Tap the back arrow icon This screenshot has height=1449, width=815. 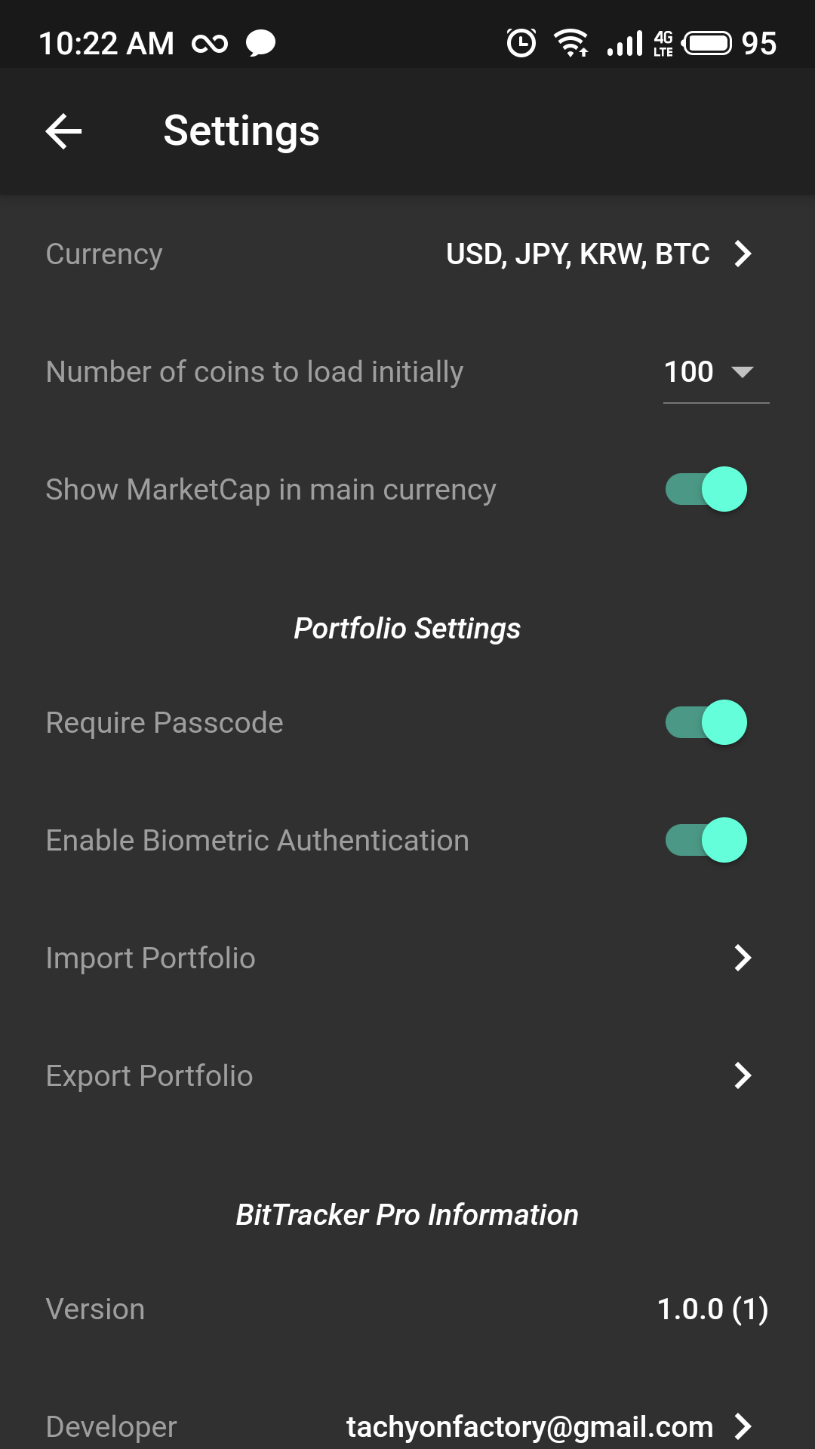64,131
